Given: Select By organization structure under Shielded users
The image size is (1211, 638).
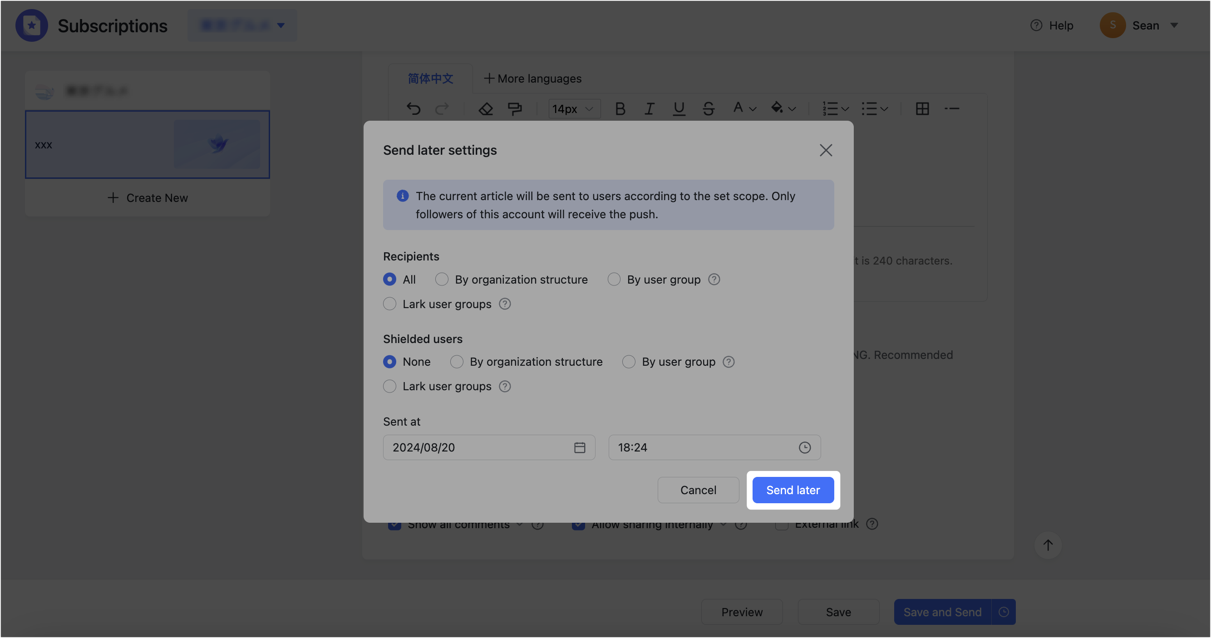Looking at the screenshot, I should pyautogui.click(x=457, y=362).
